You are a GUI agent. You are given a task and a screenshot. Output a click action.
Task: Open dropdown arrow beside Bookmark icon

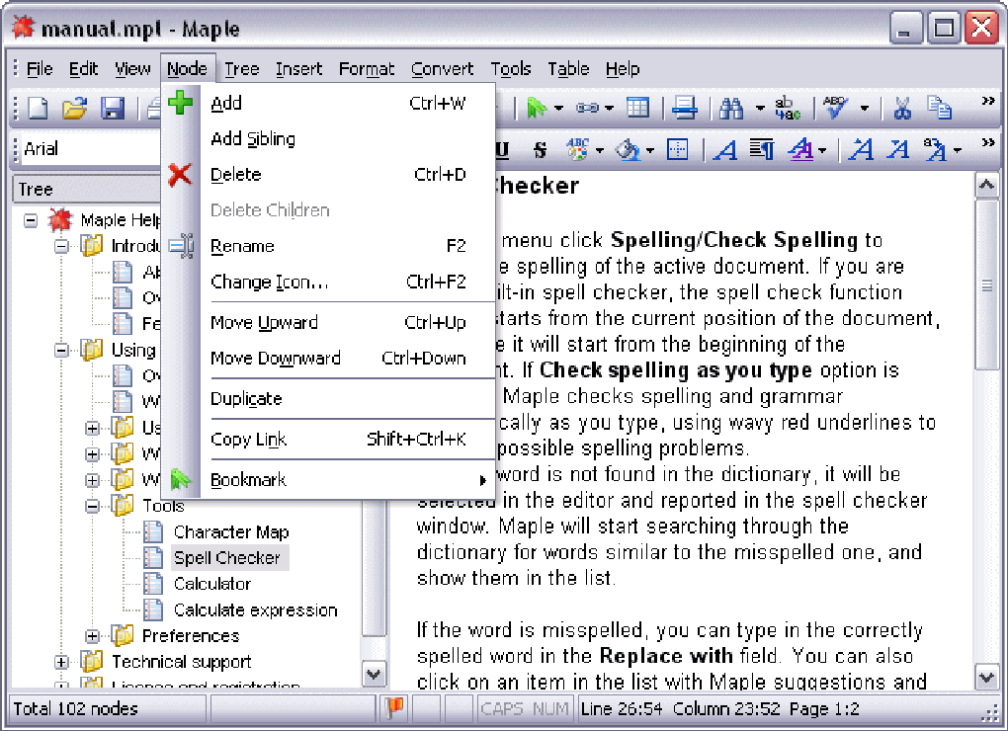[x=558, y=108]
